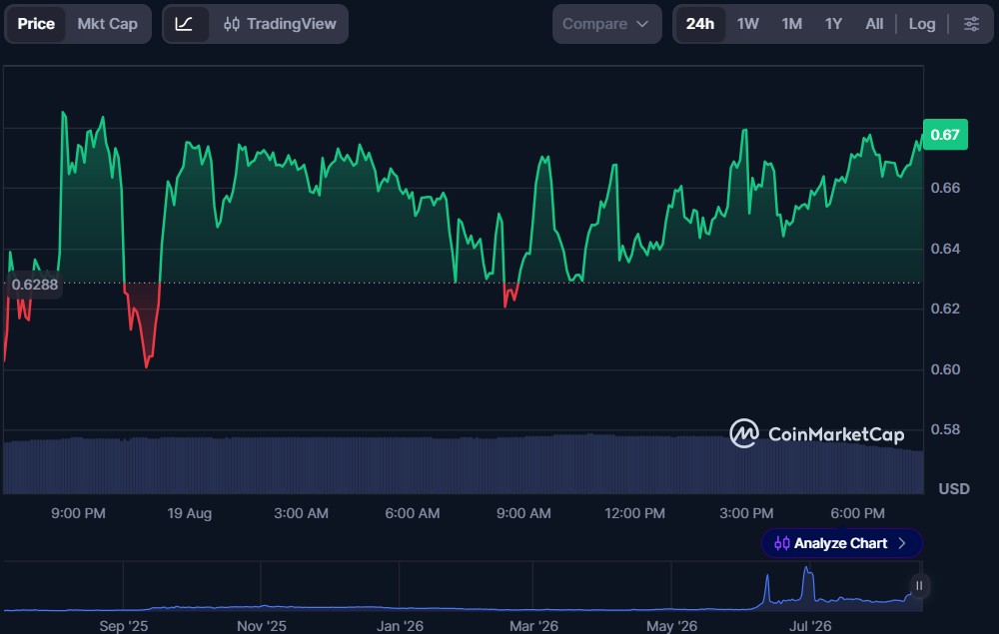The height and width of the screenshot is (634, 999).
Task: Select the 1W time range
Action: pos(748,24)
